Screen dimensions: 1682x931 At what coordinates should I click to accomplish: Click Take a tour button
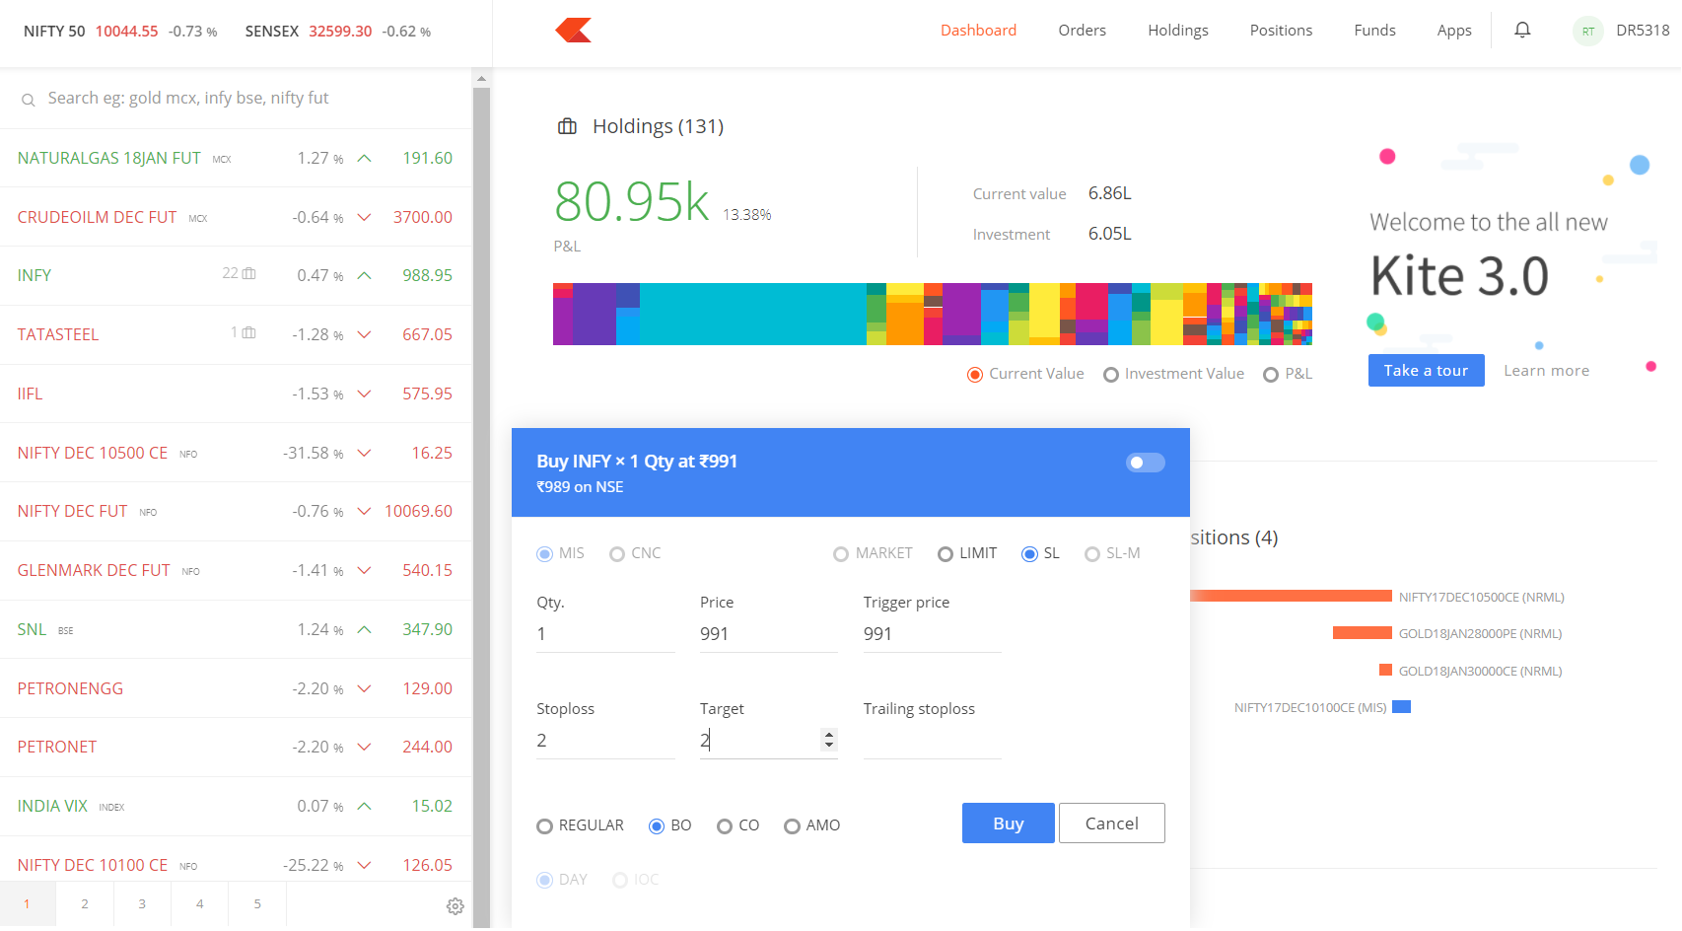[1426, 371]
